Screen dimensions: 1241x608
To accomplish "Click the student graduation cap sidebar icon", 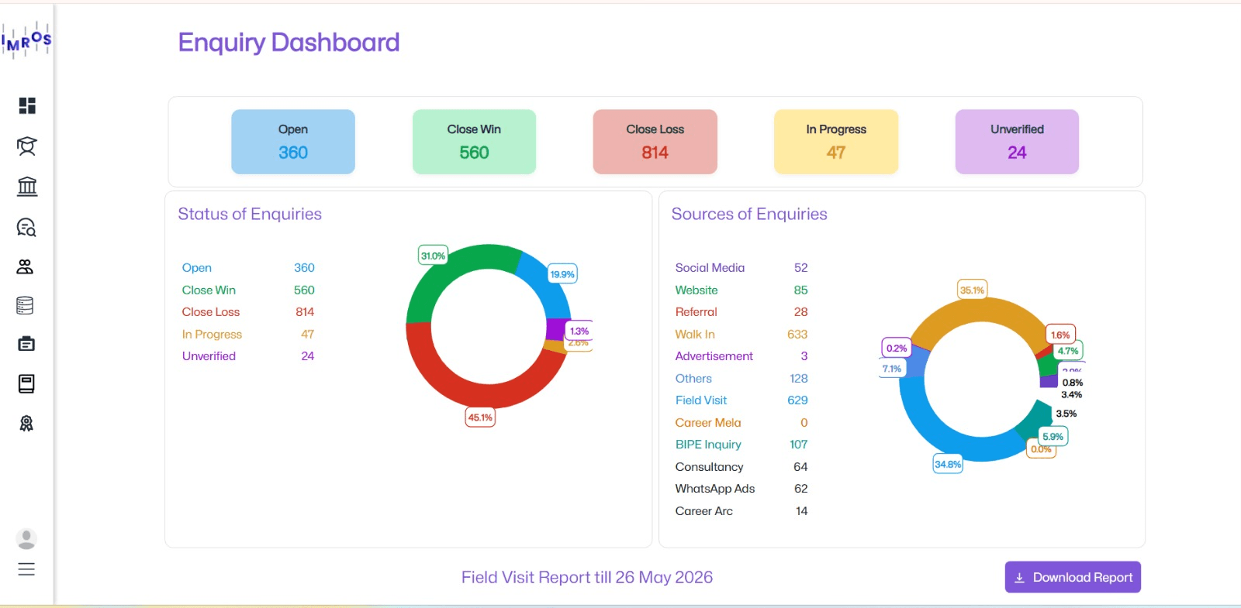I will (27, 146).
